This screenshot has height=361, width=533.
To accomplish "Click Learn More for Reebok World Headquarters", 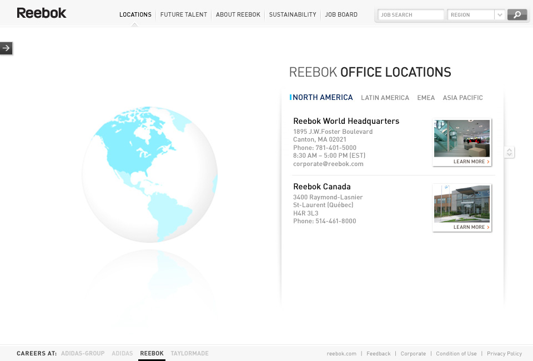I will pyautogui.click(x=471, y=162).
